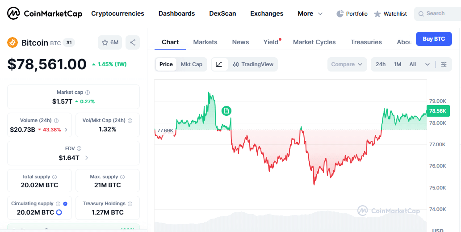
Task: Click the Buy BTC button
Action: [x=434, y=39]
